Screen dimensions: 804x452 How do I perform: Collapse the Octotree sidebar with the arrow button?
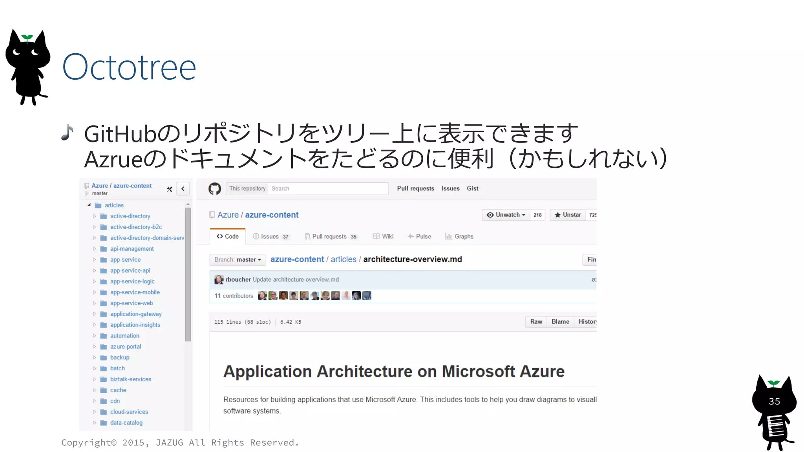pos(183,189)
